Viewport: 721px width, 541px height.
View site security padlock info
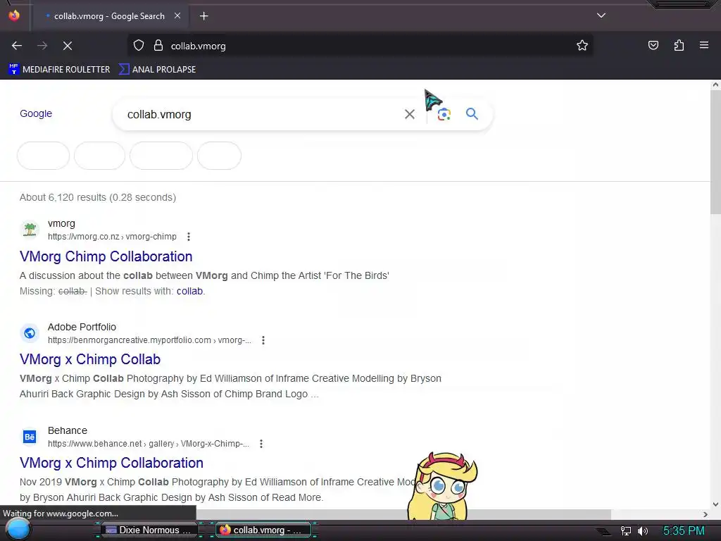point(158,46)
